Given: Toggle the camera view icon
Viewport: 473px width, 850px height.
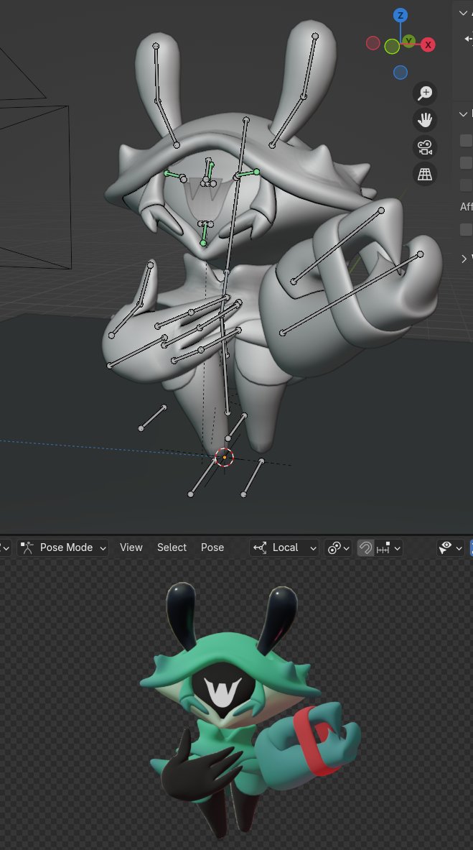Looking at the screenshot, I should point(425,147).
